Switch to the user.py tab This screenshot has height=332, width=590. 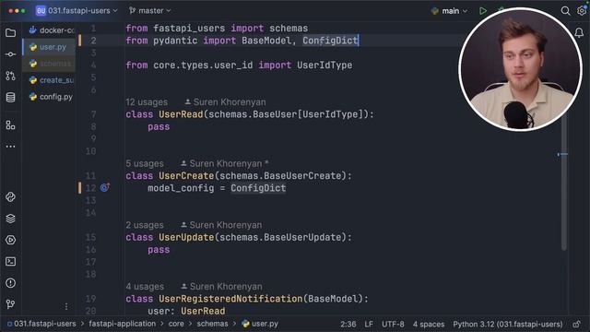(x=50, y=47)
